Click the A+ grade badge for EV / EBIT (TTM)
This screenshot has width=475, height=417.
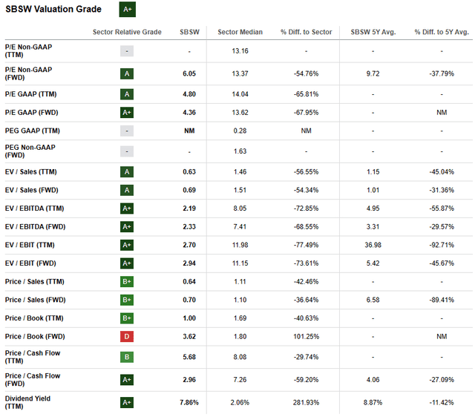click(x=127, y=245)
